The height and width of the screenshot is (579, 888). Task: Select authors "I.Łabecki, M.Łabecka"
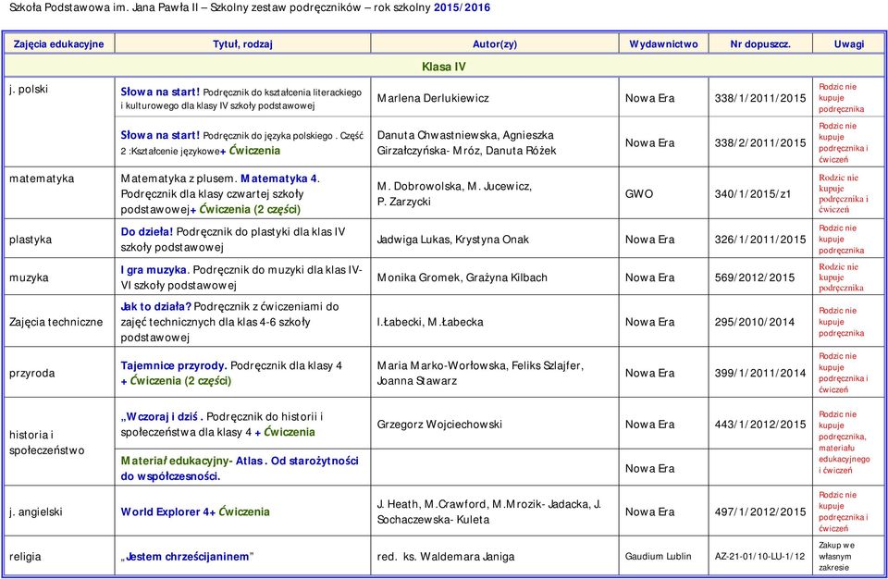(x=430, y=322)
